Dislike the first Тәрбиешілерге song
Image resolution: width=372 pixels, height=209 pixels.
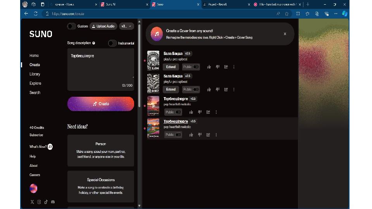pyautogui.click(x=200, y=112)
